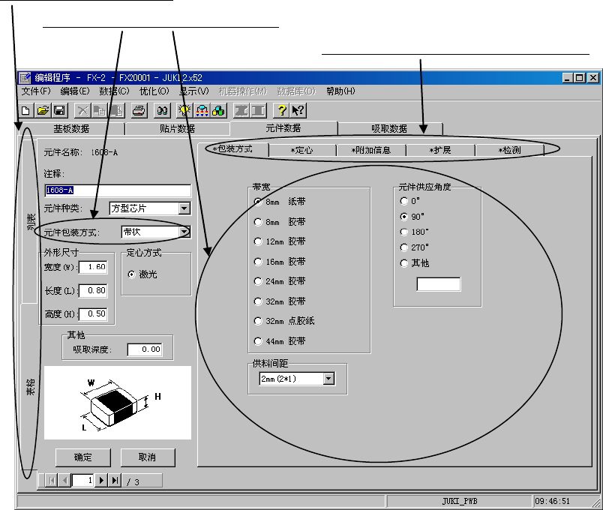
Task: Switch to the 吸取数据 tab
Action: (x=389, y=128)
